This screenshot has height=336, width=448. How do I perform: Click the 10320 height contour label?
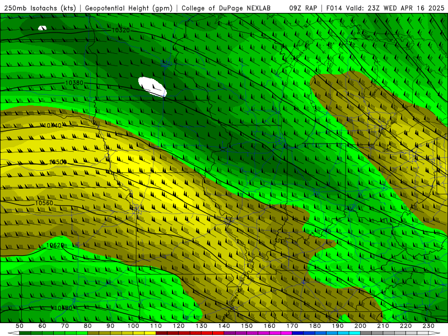120,30
